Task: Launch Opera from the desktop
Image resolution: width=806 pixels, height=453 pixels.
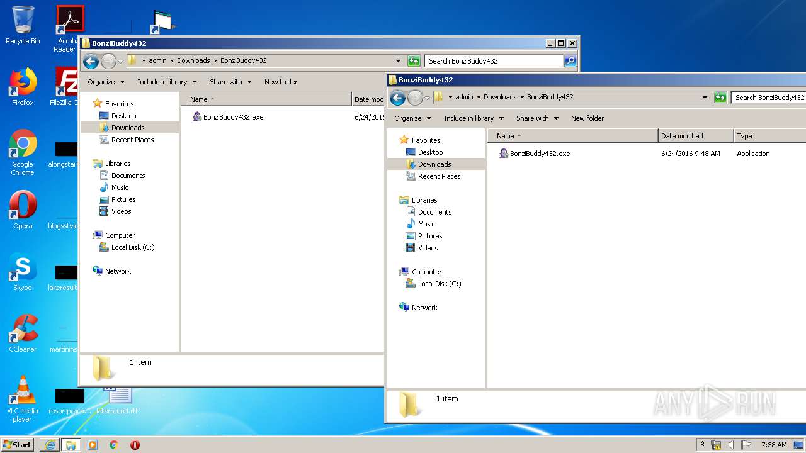Action: coord(23,210)
